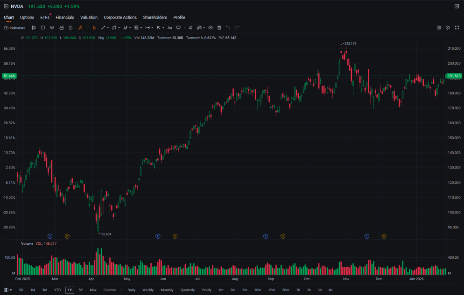Select the rectangle shape drawing tool
The height and width of the screenshot is (295, 464).
(x=114, y=28)
